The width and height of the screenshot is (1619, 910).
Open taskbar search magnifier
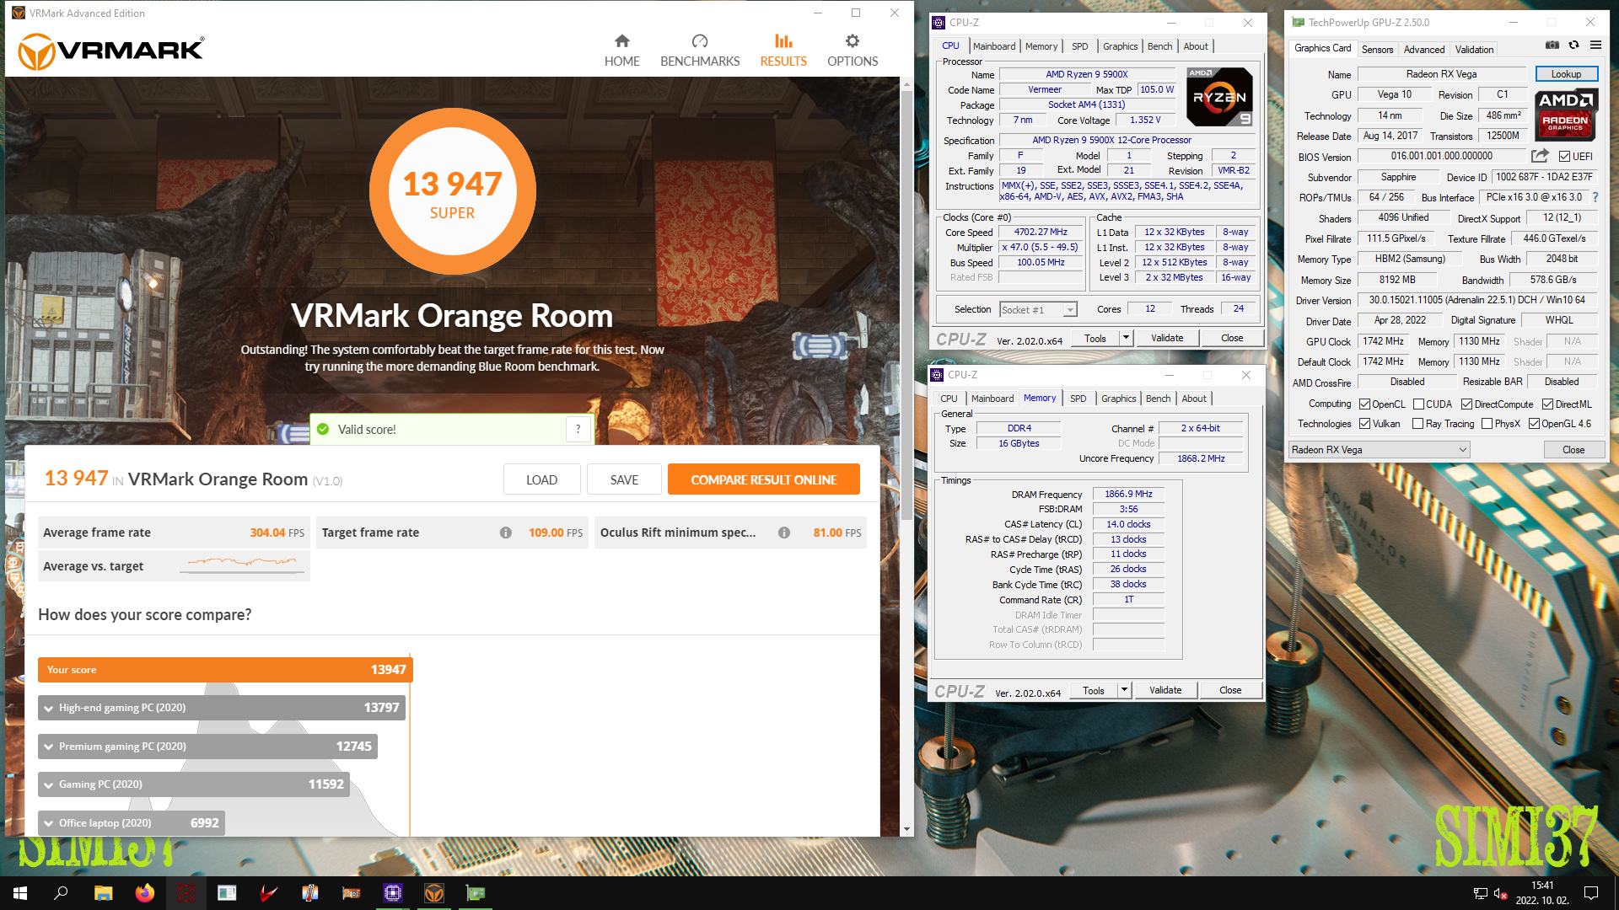(61, 893)
